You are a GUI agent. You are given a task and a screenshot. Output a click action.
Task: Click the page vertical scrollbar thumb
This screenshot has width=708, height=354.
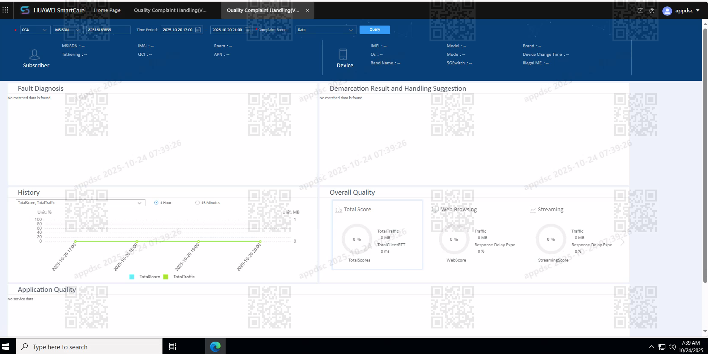coord(705,155)
